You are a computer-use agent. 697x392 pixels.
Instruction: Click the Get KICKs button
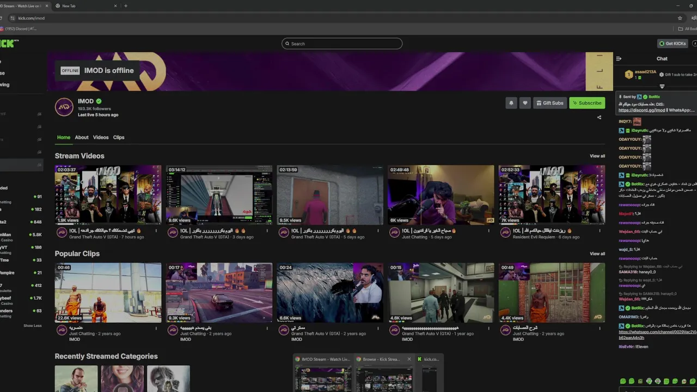[x=672, y=44]
